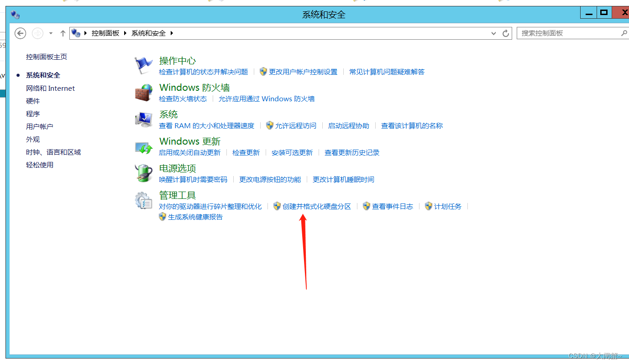
Task: Open 更改计算机睡眠时间 link
Action: coord(343,180)
